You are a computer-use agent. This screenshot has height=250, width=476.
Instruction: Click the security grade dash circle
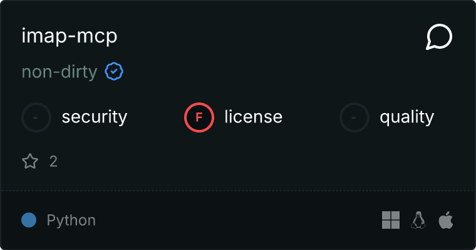[x=36, y=117]
